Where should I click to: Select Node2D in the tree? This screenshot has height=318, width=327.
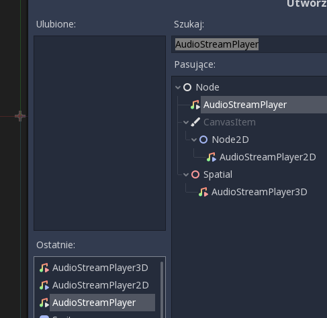(x=230, y=140)
